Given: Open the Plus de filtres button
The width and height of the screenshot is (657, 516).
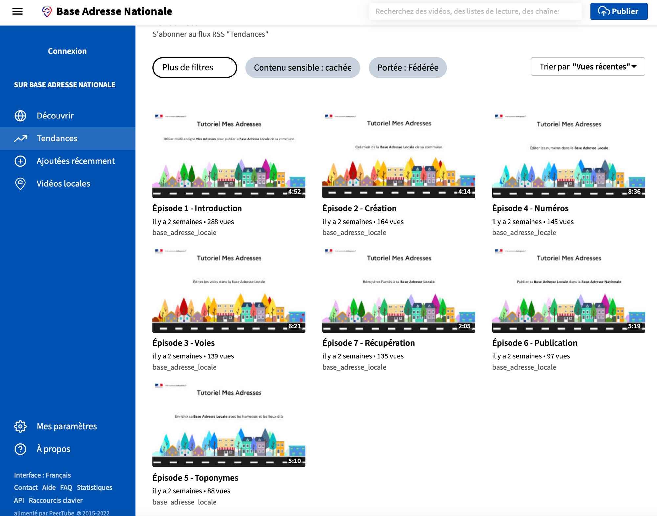Looking at the screenshot, I should (x=194, y=68).
